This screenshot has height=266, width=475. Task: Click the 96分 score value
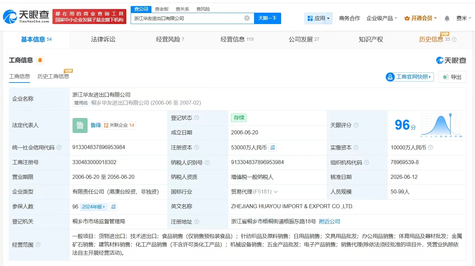coord(405,125)
